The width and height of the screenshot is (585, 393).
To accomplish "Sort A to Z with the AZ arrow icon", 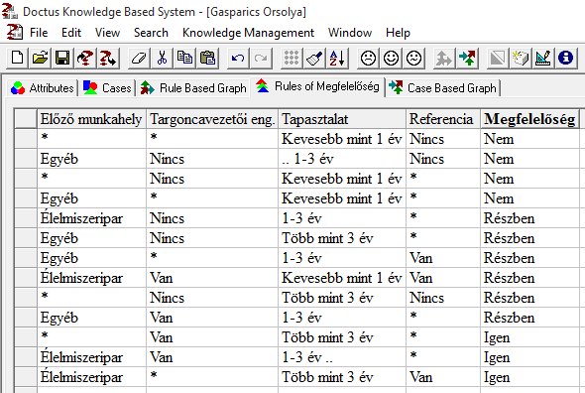I will 337,59.
